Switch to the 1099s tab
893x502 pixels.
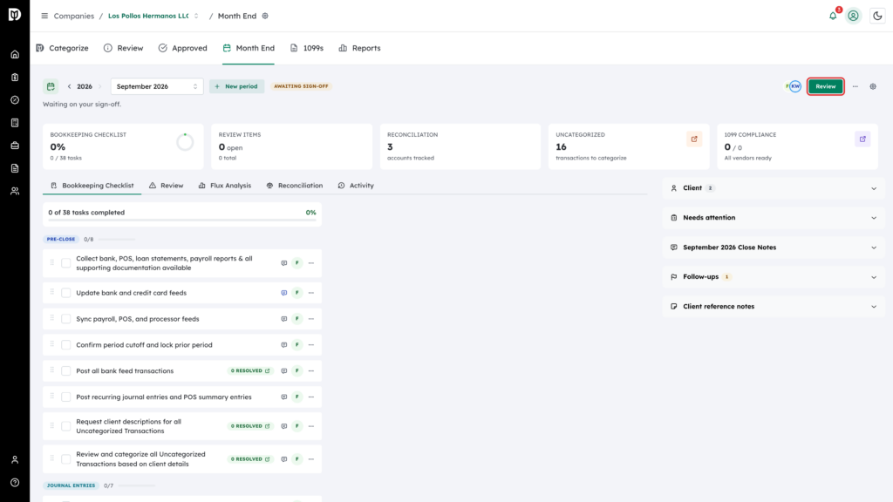pyautogui.click(x=307, y=49)
